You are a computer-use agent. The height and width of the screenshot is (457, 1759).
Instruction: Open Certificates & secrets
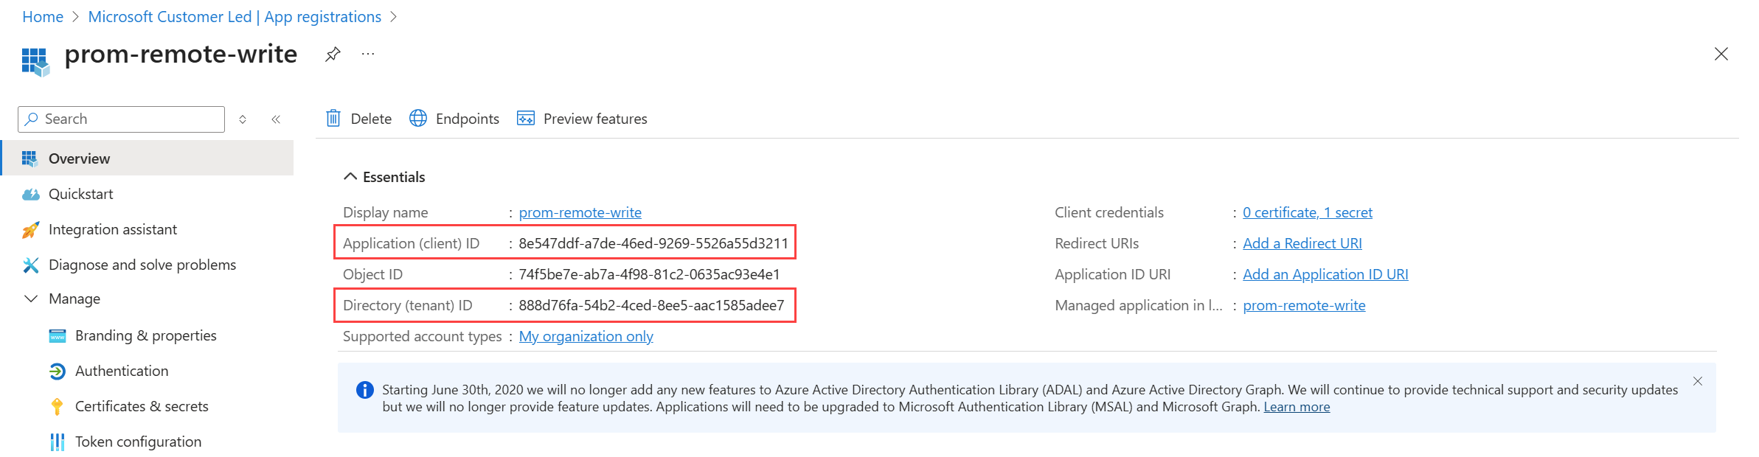click(142, 406)
